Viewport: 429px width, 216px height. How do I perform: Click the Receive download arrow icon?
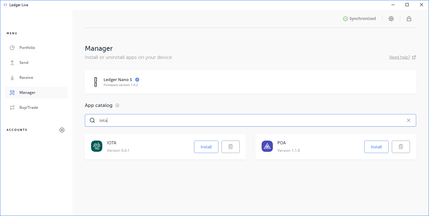point(12,78)
